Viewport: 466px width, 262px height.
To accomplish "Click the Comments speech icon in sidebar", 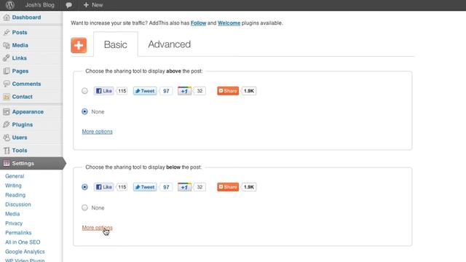I will [x=7, y=84].
